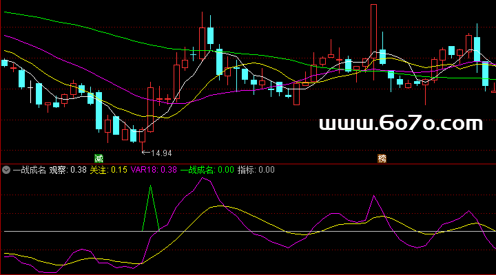This screenshot has width=496, height=275.
Task: Click the arrow pointing to 14.94
Action: coord(145,153)
